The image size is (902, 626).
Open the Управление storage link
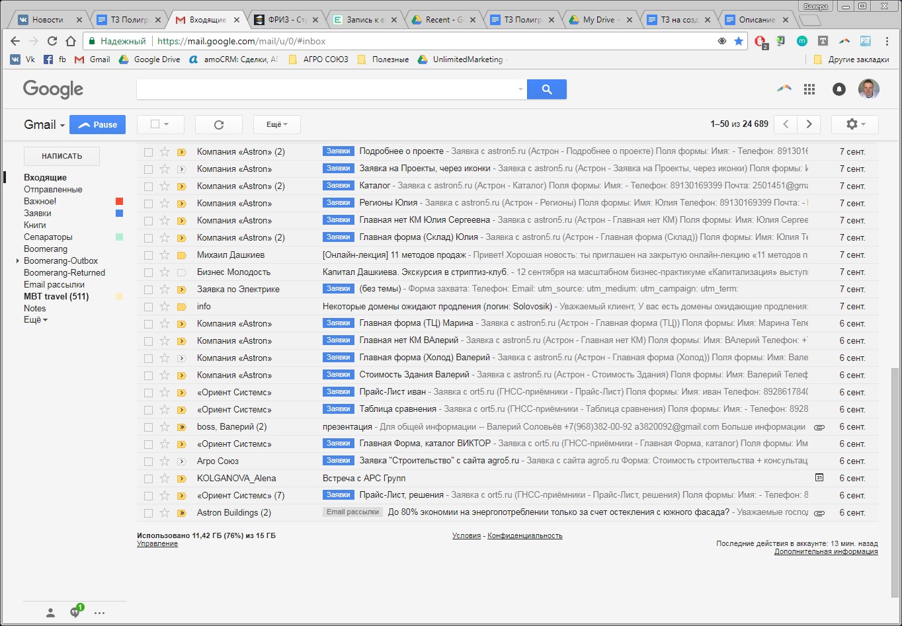pyautogui.click(x=157, y=543)
